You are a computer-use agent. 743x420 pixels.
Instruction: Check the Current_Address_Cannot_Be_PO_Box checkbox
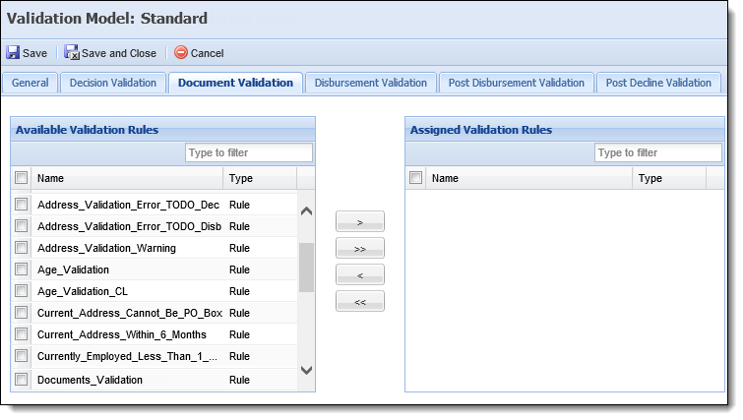click(22, 313)
